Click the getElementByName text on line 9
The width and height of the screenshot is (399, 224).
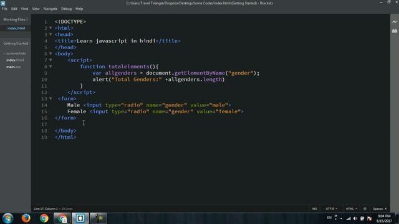(199, 73)
